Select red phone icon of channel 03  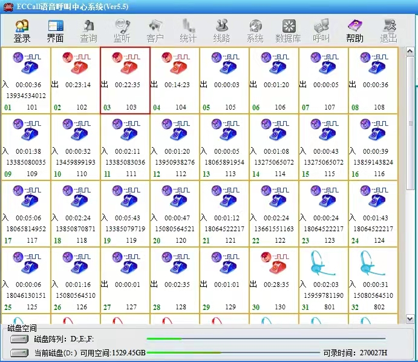tap(126, 63)
